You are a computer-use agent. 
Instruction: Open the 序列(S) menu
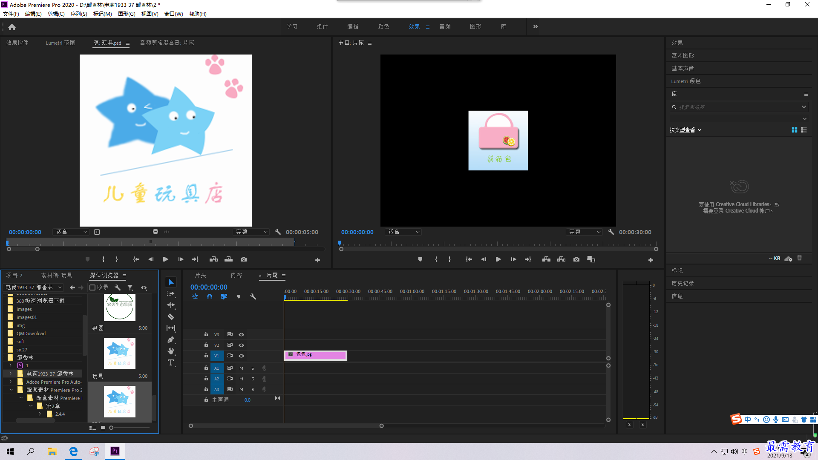coord(79,14)
